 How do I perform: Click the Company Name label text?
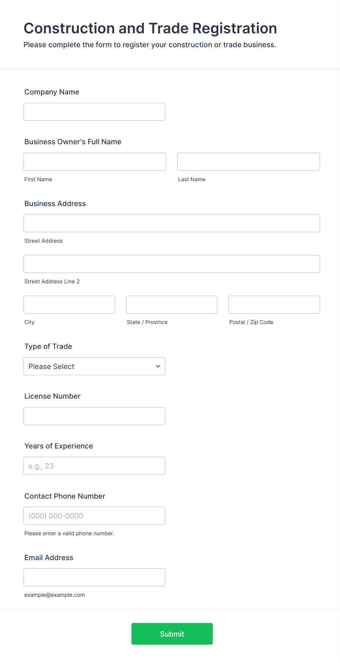point(52,92)
